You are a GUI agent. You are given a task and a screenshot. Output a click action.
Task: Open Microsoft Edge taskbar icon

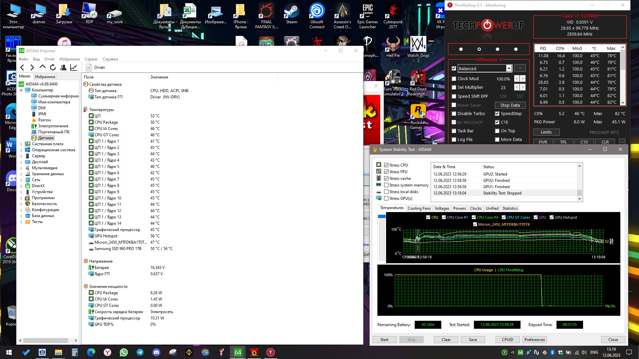click(x=91, y=352)
